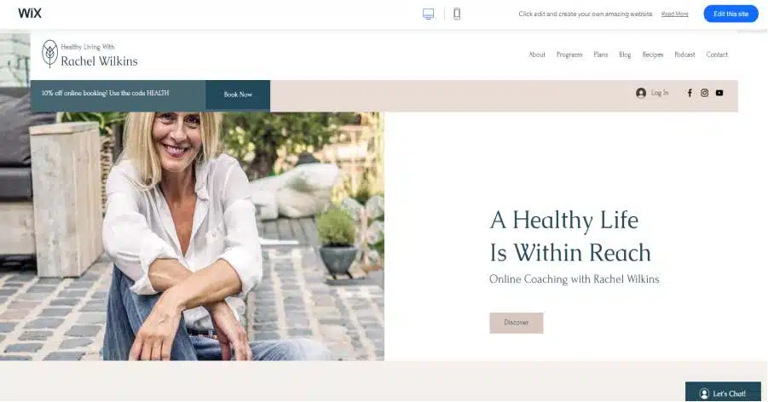Screen dimensions: 768x402
Task: Click the Log In avatar icon
Action: tap(641, 93)
